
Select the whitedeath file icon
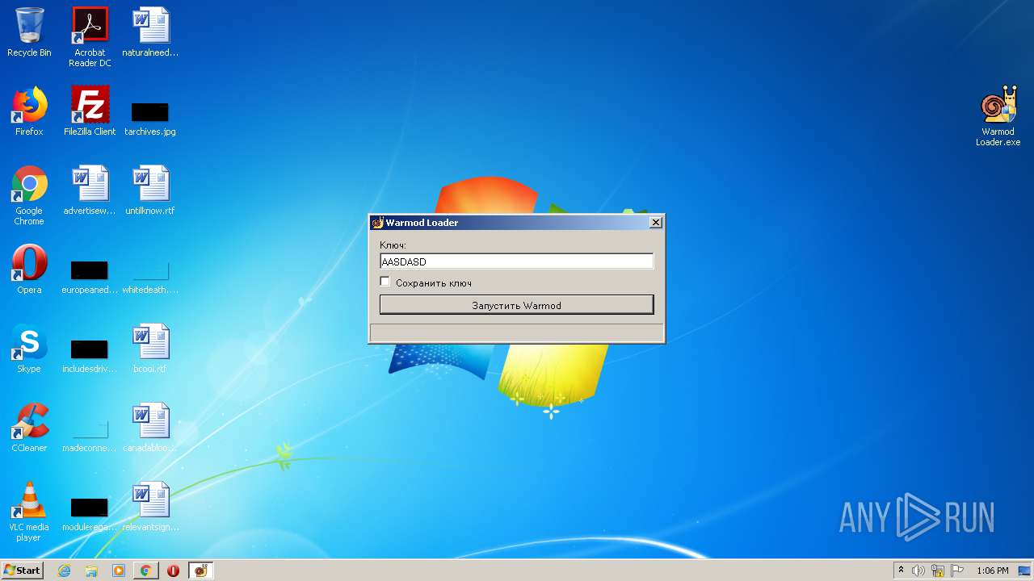[x=150, y=276]
